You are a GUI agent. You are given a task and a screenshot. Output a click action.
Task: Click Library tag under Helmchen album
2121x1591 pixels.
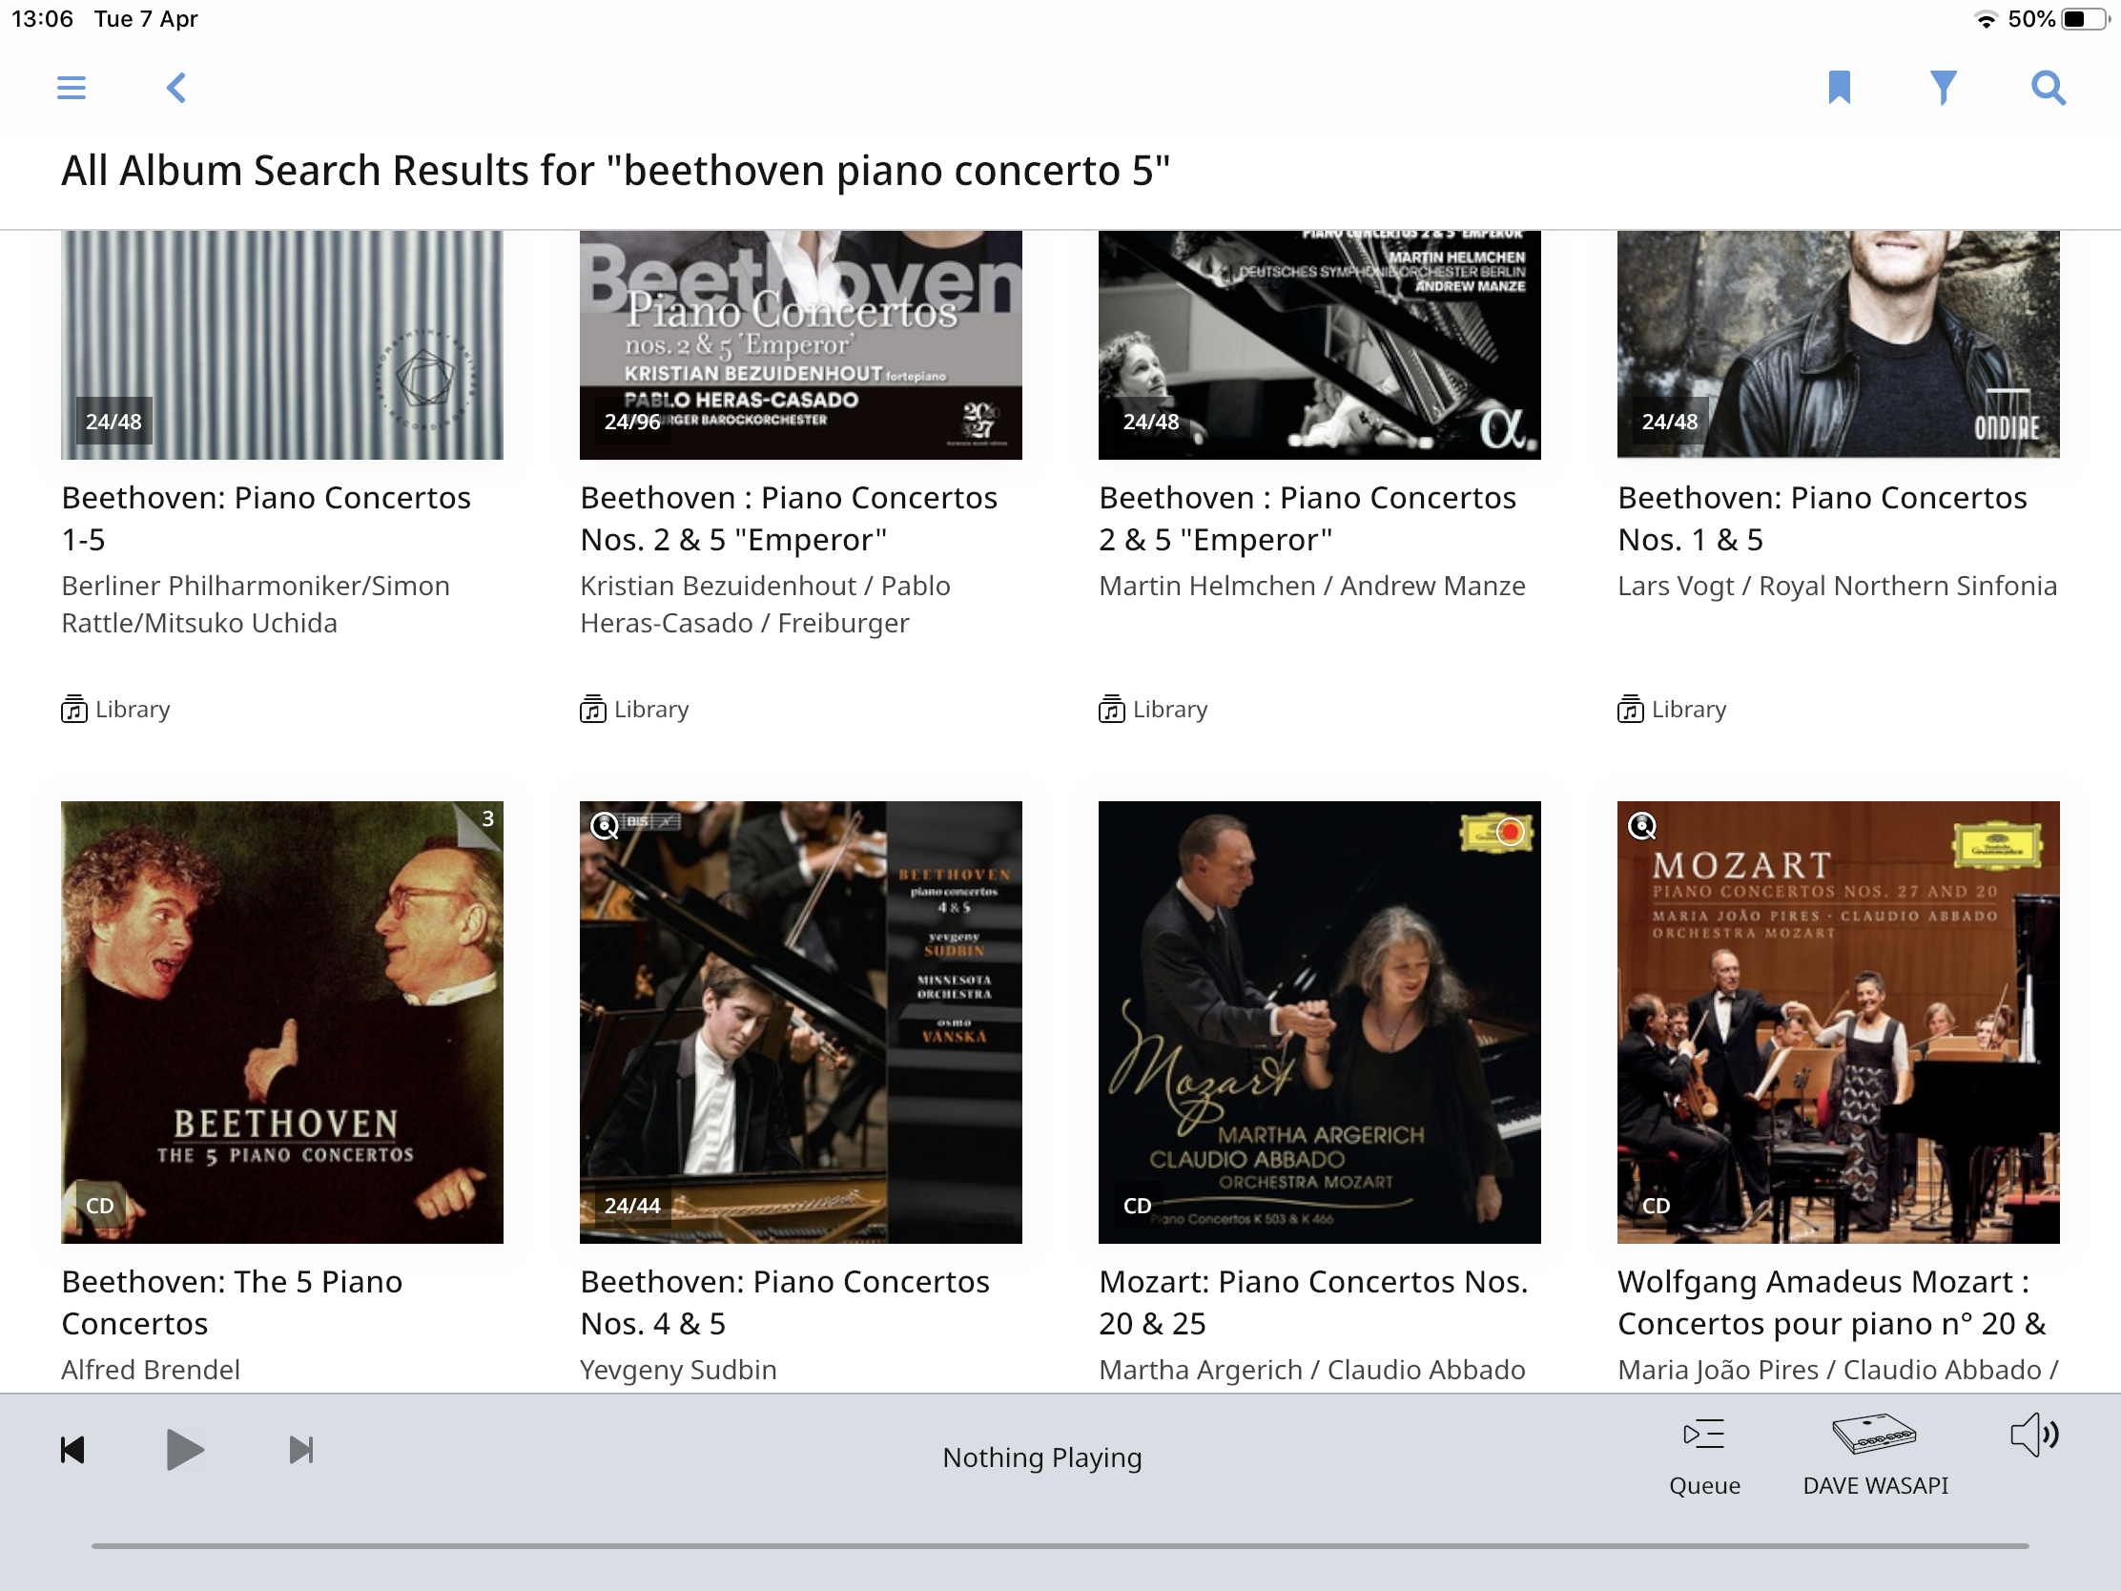pos(1154,710)
